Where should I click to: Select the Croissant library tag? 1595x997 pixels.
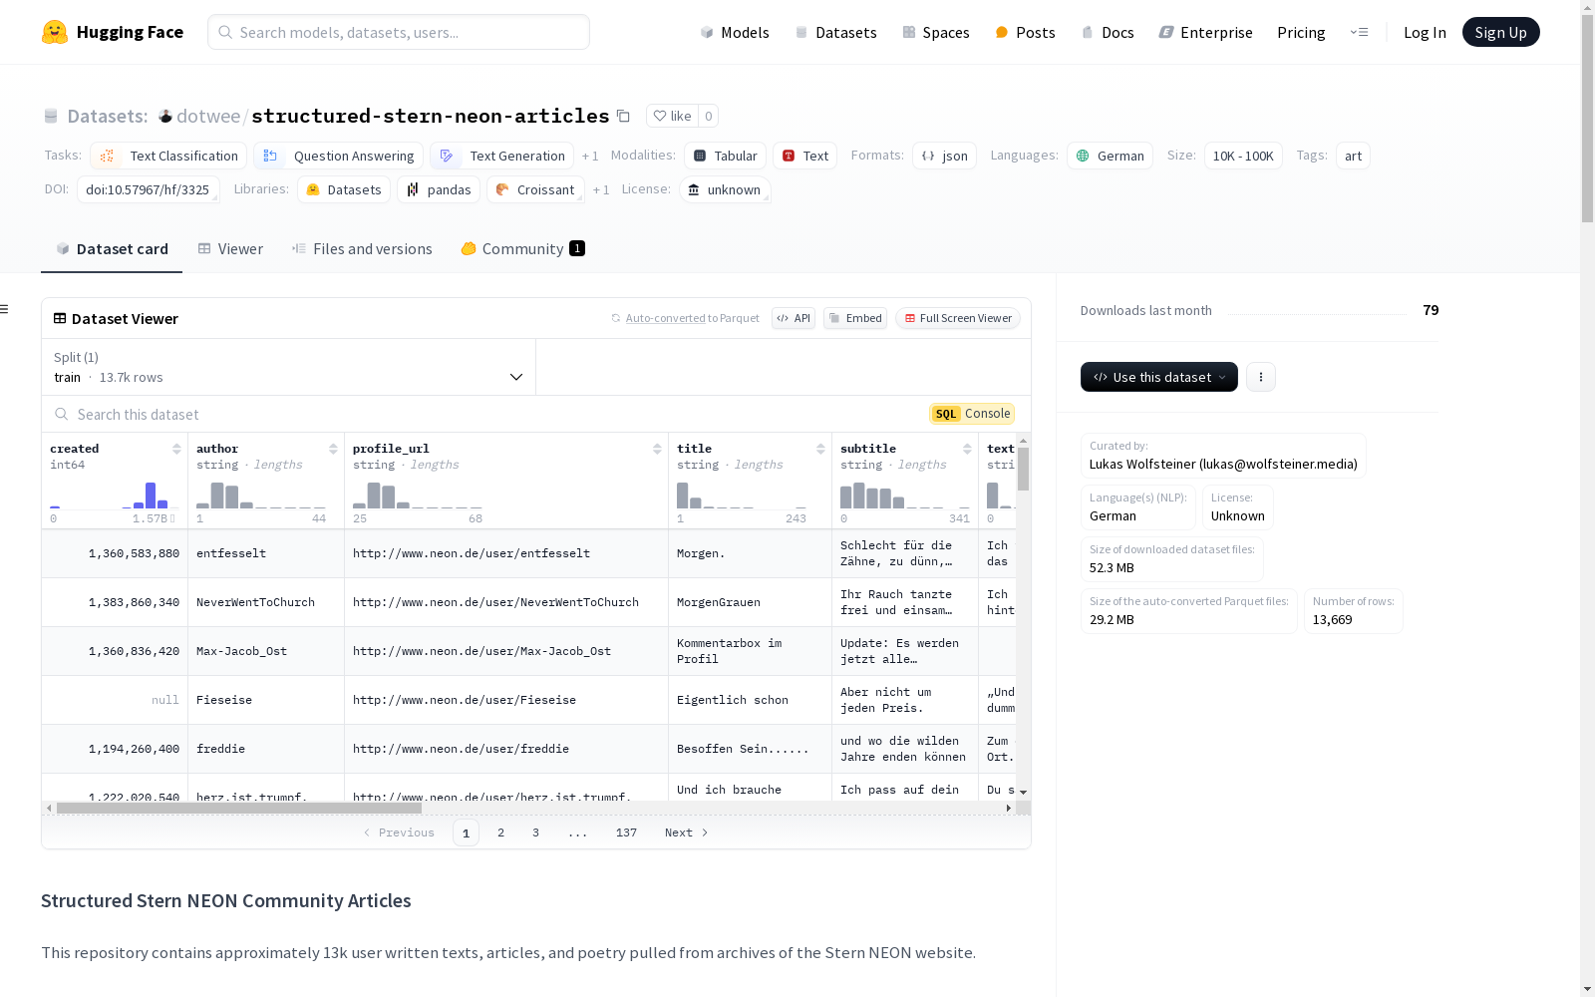(535, 189)
